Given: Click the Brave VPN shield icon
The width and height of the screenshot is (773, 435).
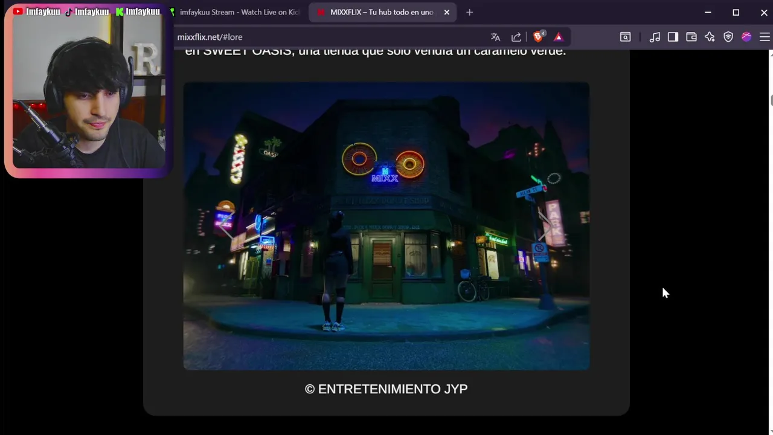Looking at the screenshot, I should point(728,37).
